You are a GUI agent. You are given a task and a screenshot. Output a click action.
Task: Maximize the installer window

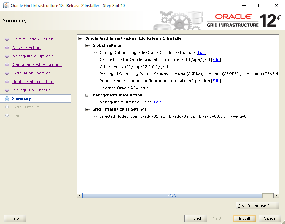point(260,6)
